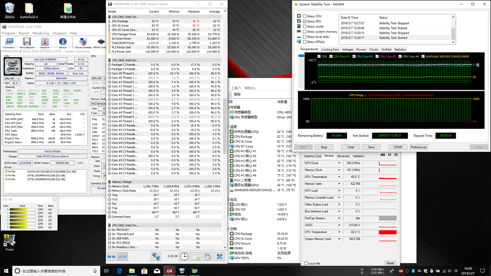Open the GPU Temperature sensor dropdown
Image resolution: width=491 pixels, height=276 pixels.
[339, 177]
